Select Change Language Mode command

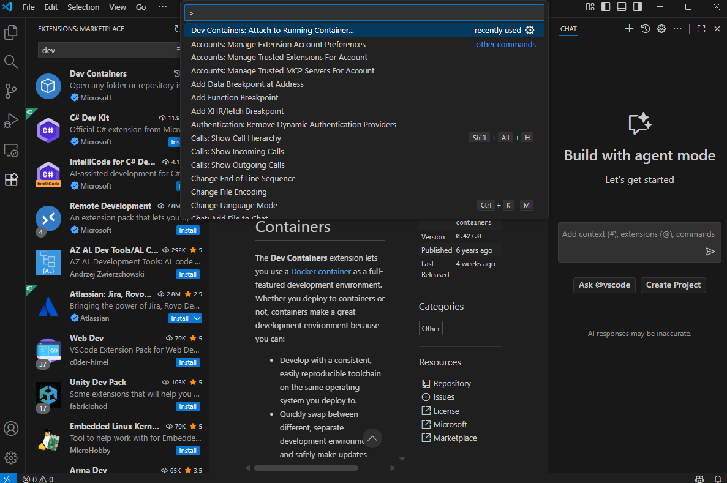click(364, 205)
